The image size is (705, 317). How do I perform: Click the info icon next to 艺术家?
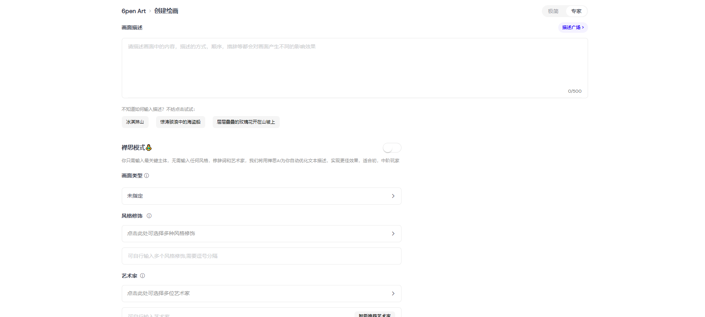tap(142, 276)
